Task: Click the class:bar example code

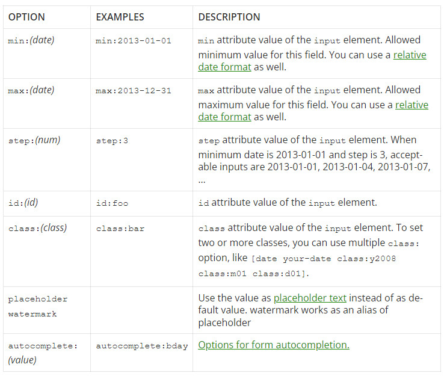Action: [x=120, y=229]
